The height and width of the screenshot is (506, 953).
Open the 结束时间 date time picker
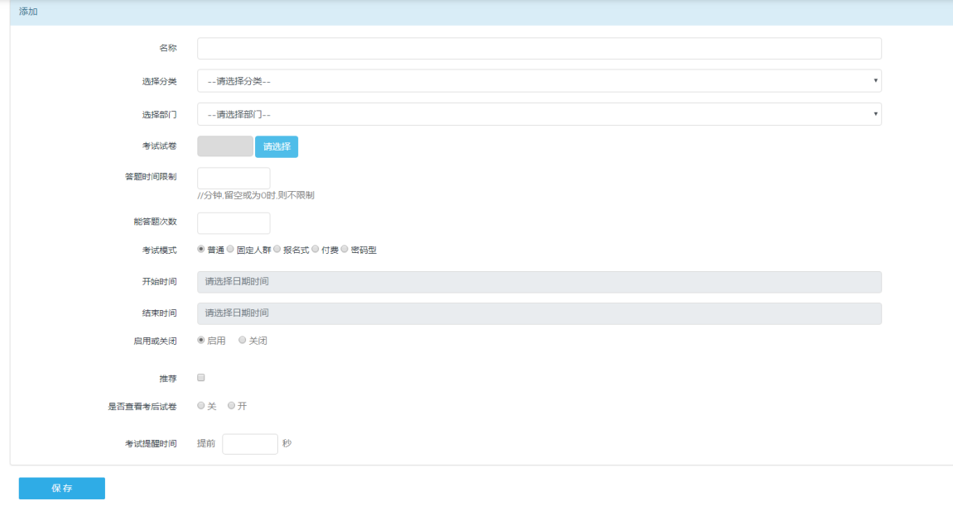point(538,313)
